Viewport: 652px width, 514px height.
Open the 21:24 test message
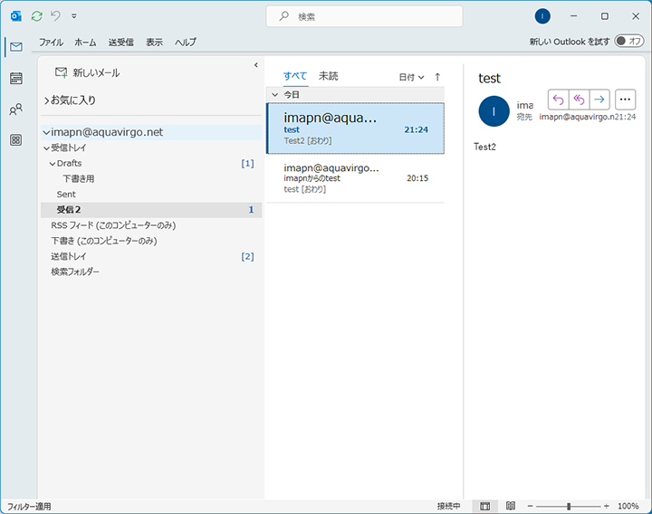(x=356, y=128)
